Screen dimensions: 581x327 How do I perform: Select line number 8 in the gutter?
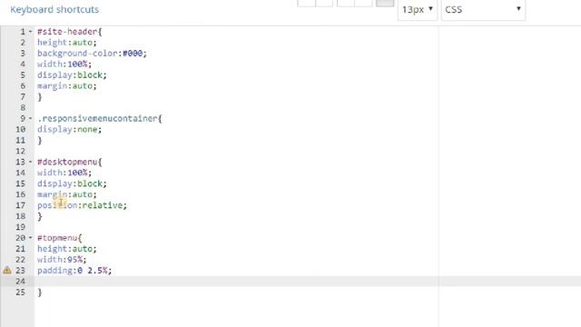[23, 107]
